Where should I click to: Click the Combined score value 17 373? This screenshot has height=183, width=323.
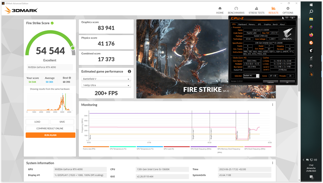click(x=106, y=59)
